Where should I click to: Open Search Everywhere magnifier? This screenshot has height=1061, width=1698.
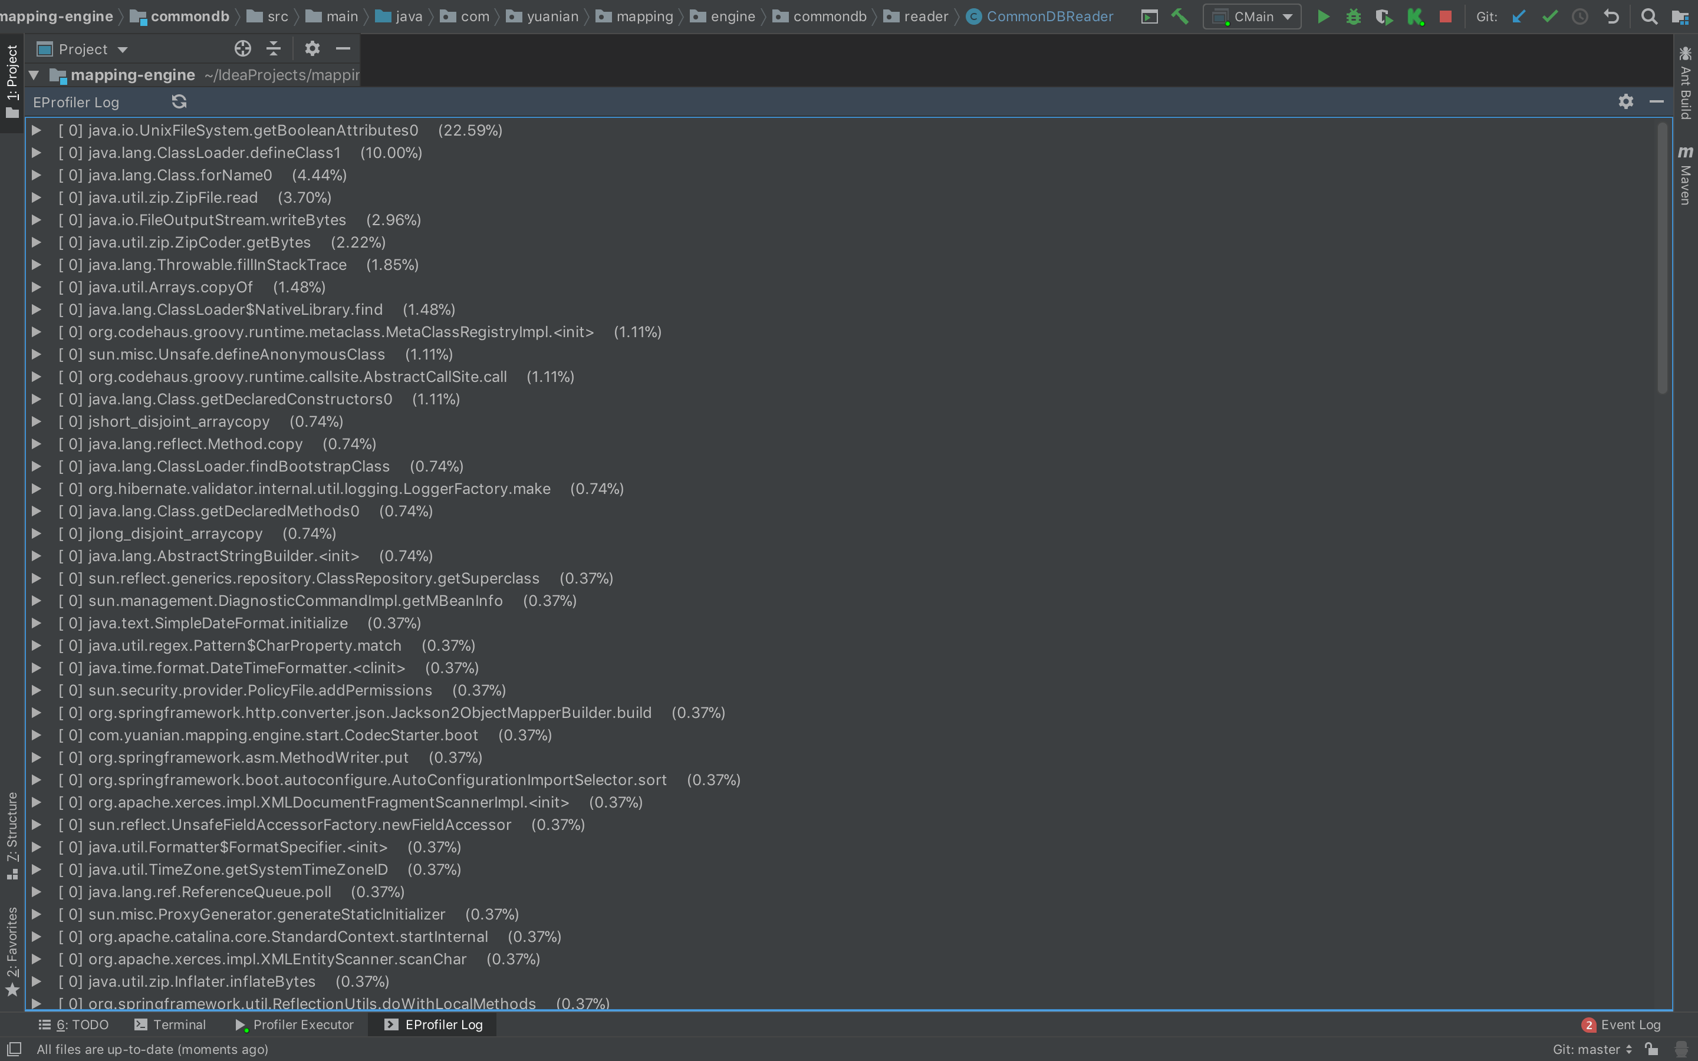[x=1650, y=17]
